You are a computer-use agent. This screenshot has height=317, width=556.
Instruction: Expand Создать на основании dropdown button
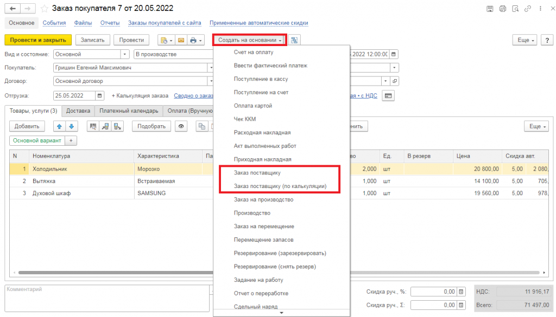[250, 40]
